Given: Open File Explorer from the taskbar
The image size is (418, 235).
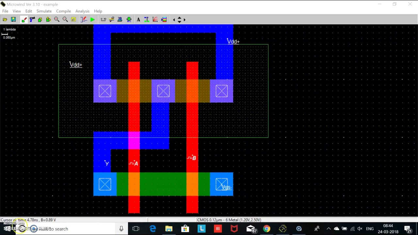Looking at the screenshot, I should pos(169,229).
